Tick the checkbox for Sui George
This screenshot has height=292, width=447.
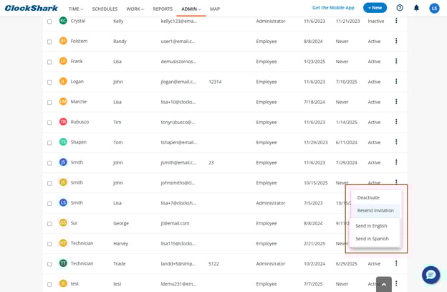click(49, 224)
